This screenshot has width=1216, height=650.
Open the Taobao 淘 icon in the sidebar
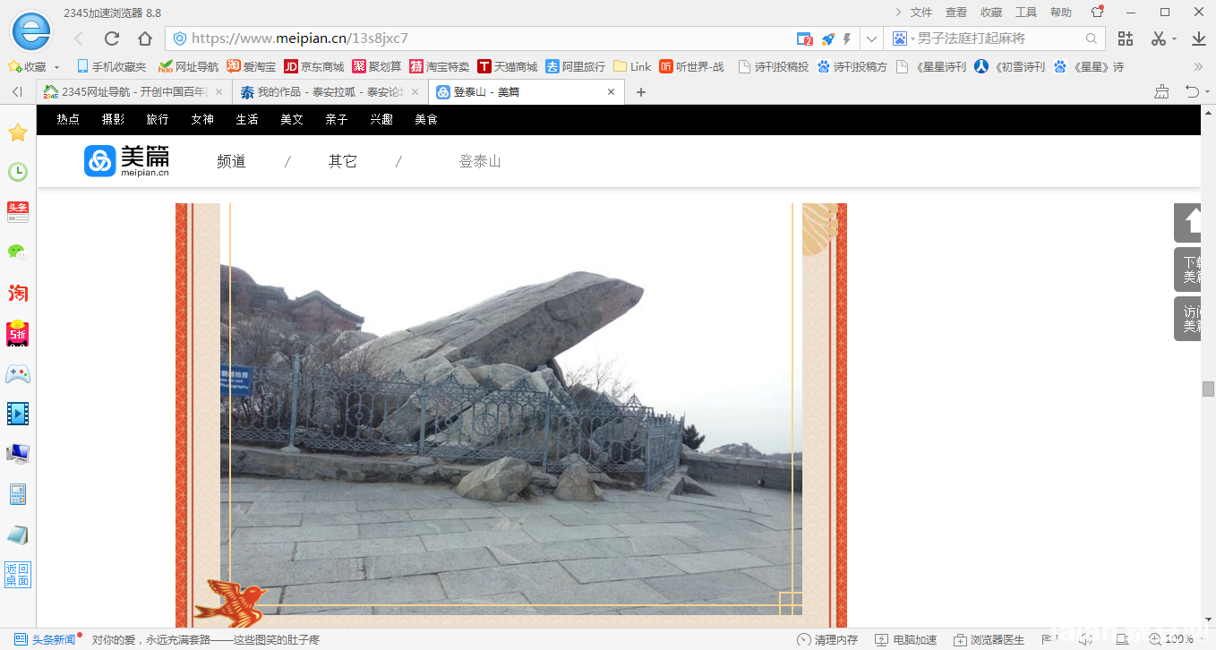pos(18,293)
